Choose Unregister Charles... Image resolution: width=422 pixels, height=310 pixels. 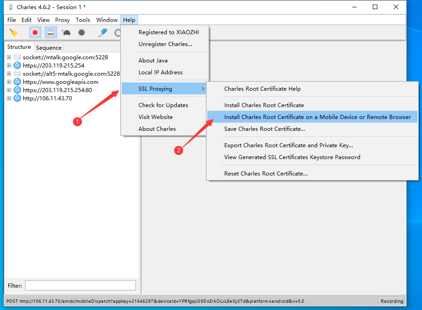click(165, 44)
